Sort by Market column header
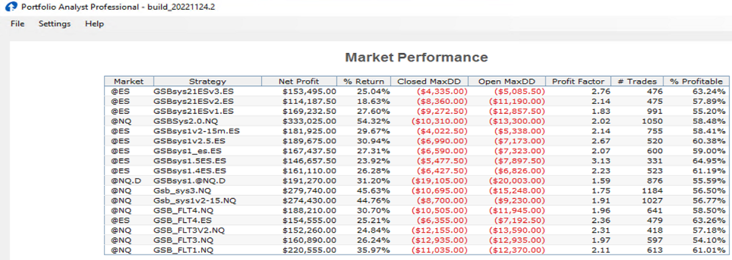 coord(129,81)
